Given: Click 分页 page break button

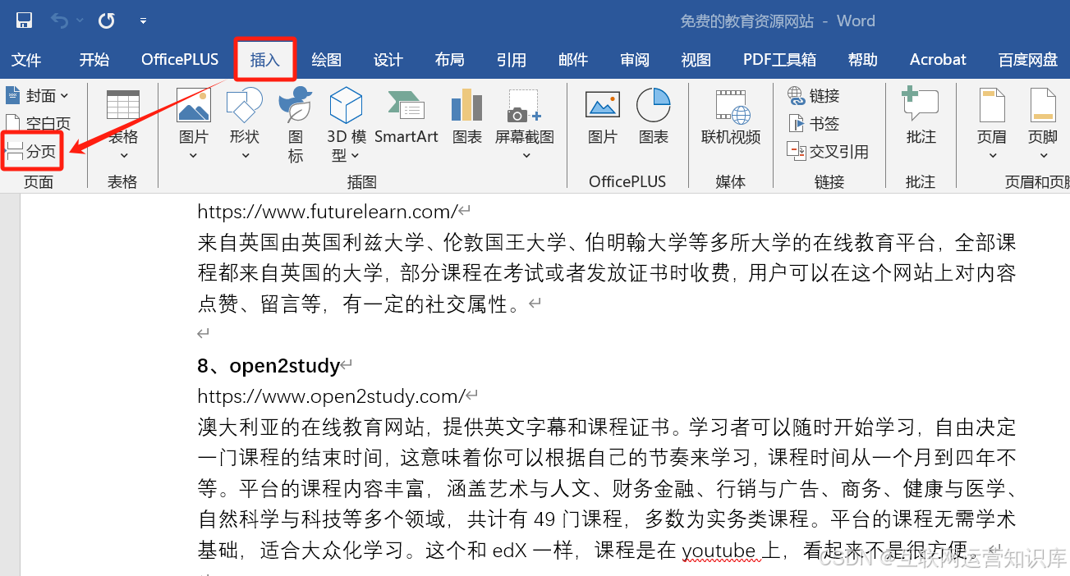Looking at the screenshot, I should [x=31, y=151].
